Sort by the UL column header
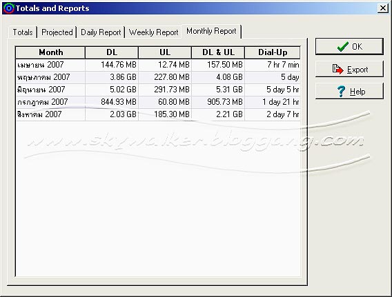Viewport: 392px width, 297px height. click(x=165, y=52)
